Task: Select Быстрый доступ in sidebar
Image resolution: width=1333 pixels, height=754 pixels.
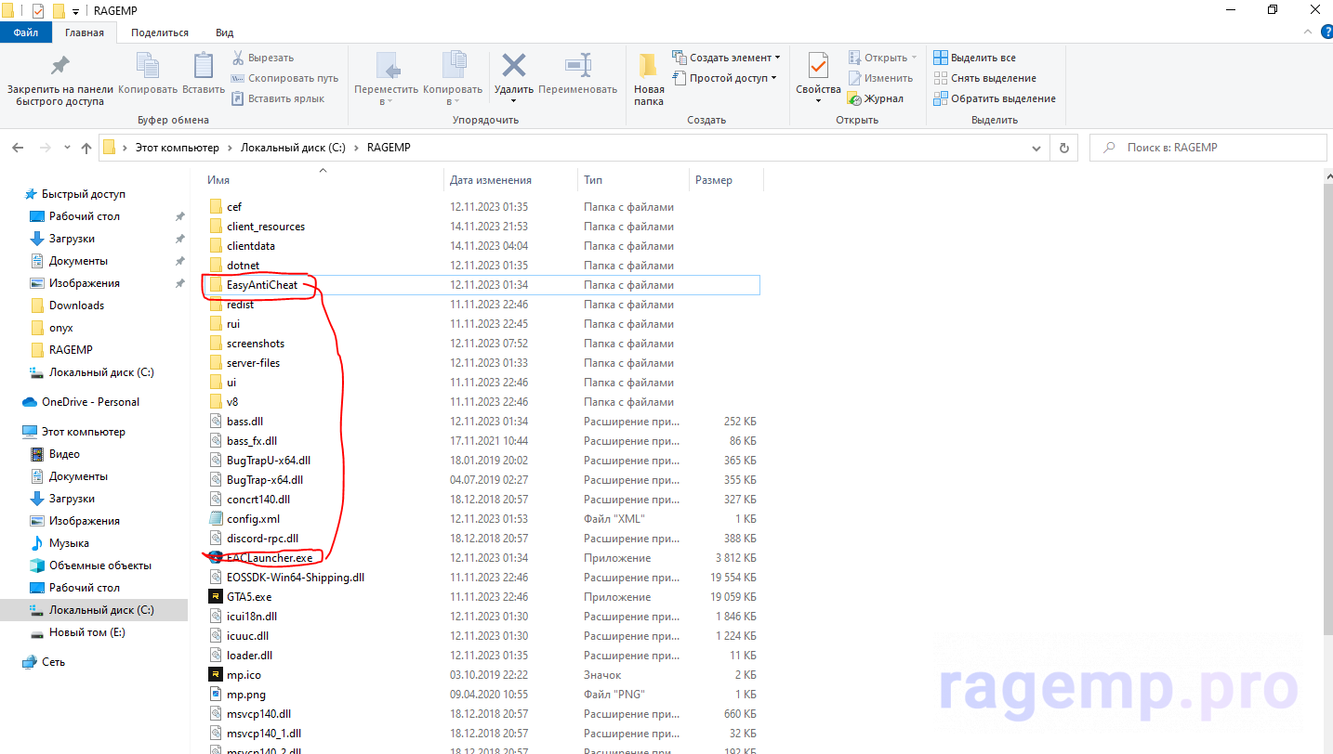Action: 84,194
